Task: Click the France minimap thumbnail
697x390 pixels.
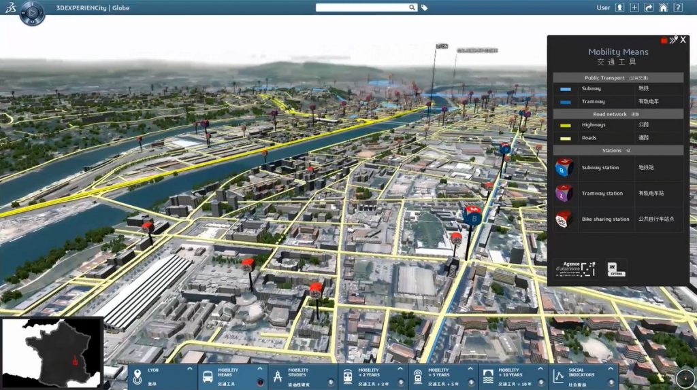Action: (52, 353)
